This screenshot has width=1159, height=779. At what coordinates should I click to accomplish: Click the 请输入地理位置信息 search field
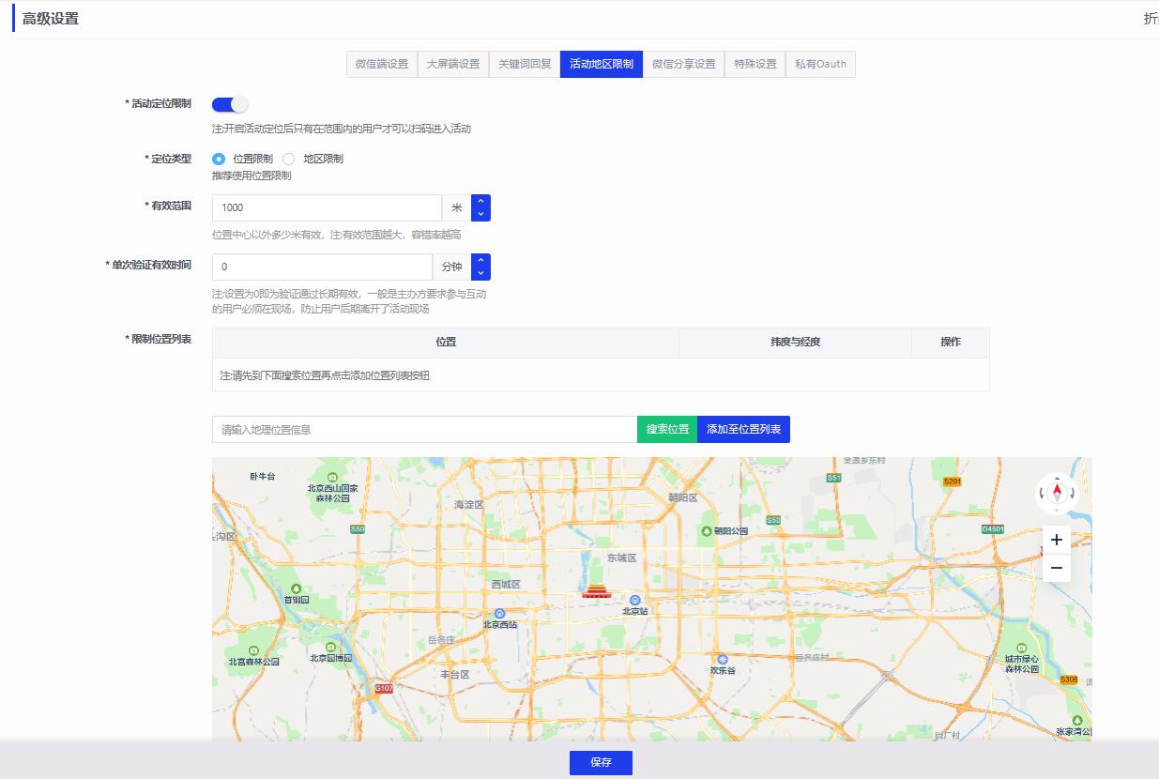pyautogui.click(x=424, y=429)
